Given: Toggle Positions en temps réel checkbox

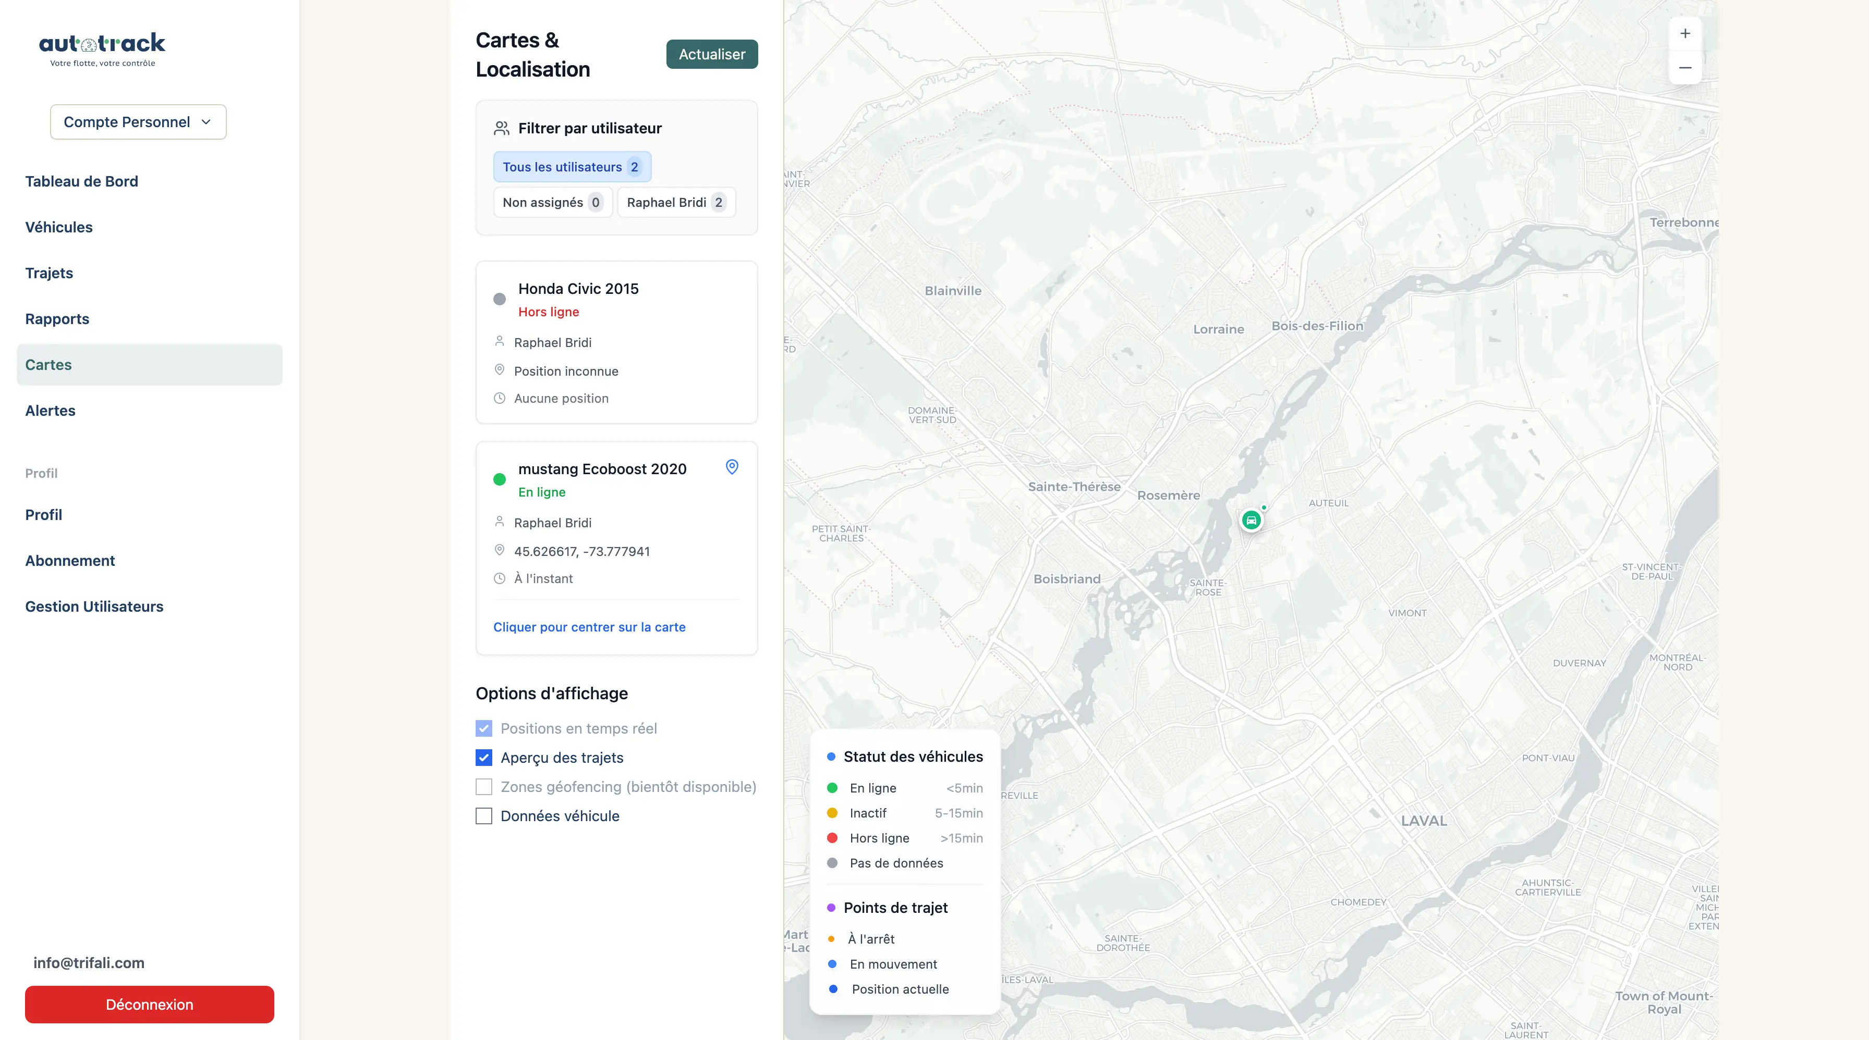Looking at the screenshot, I should point(484,728).
